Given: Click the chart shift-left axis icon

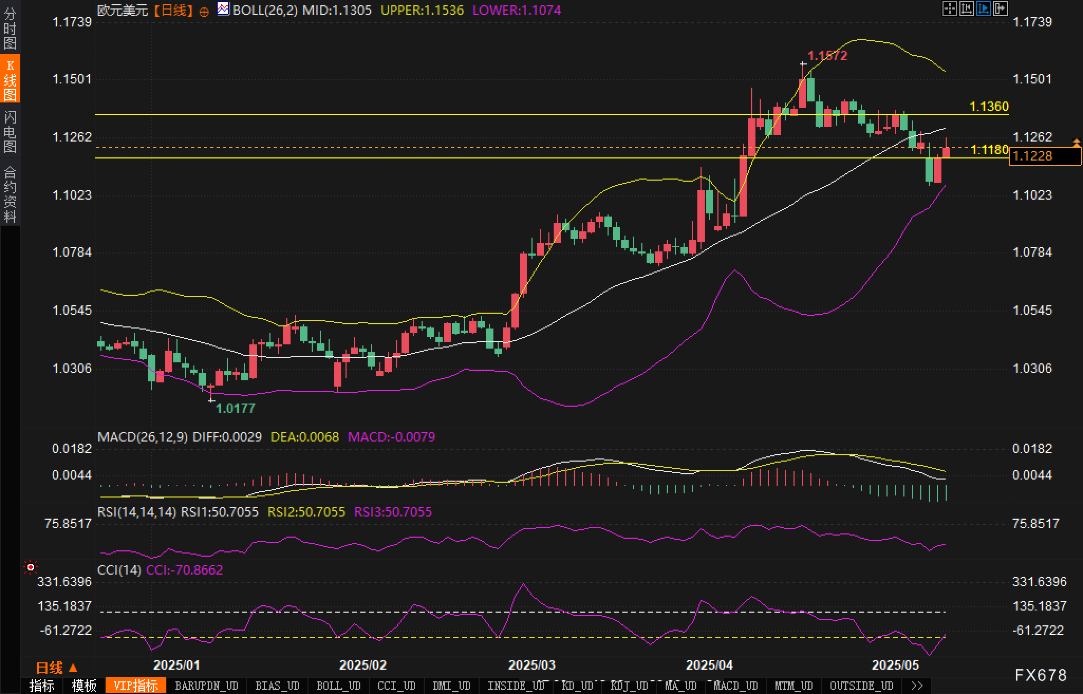Looking at the screenshot, I should coord(966,8).
